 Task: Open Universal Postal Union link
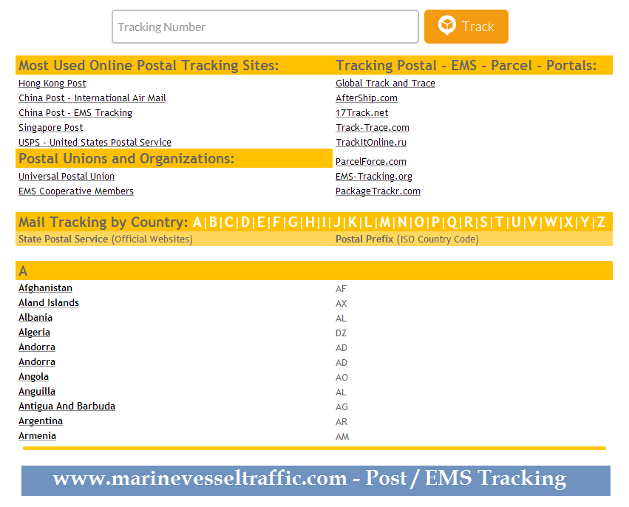coord(67,177)
